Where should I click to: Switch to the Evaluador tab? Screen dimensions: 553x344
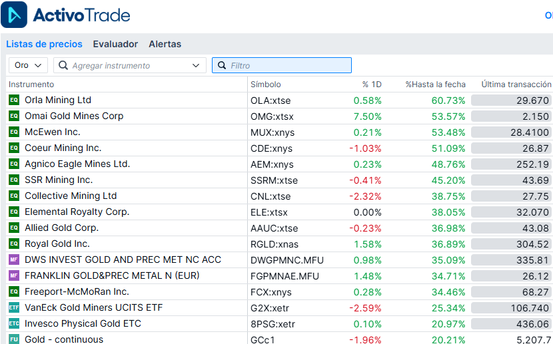(x=115, y=45)
